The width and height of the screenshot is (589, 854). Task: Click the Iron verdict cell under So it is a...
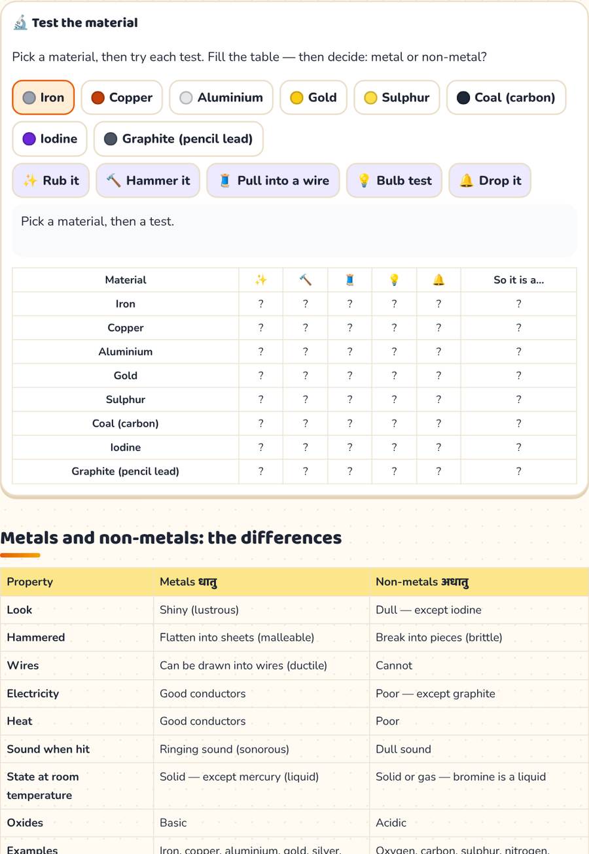click(518, 304)
